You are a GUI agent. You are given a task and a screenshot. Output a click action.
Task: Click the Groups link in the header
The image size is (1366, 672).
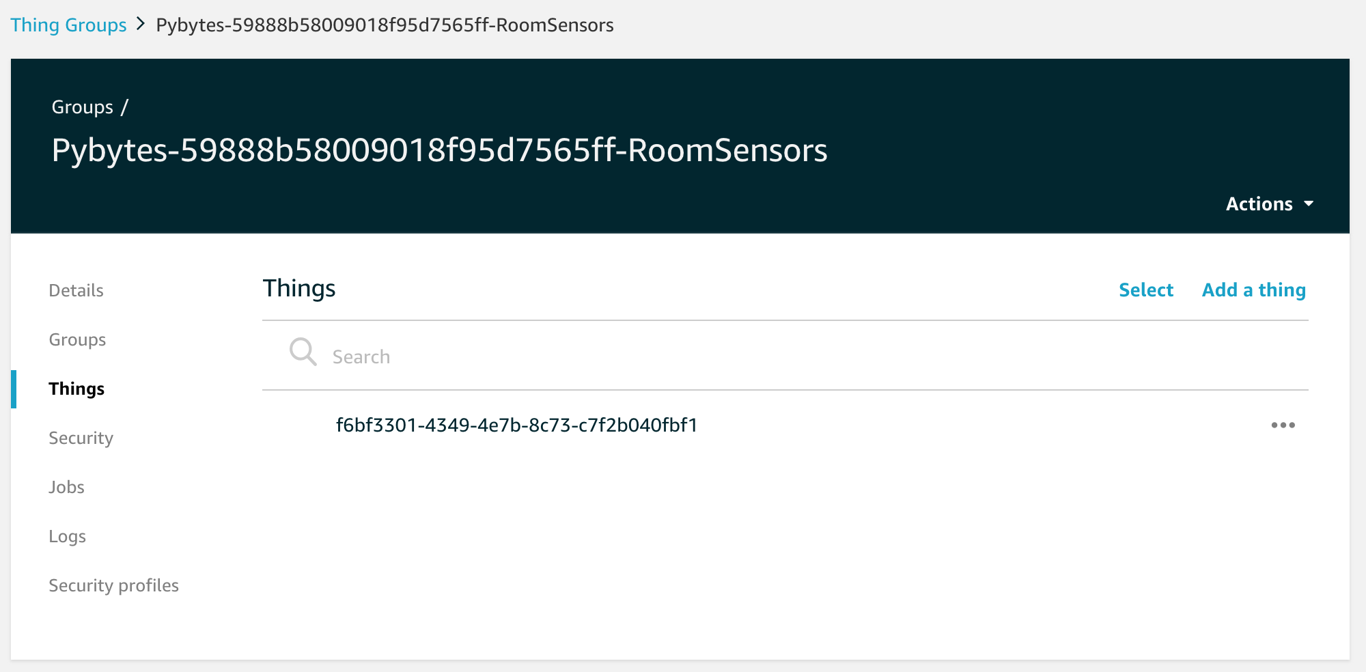point(82,107)
